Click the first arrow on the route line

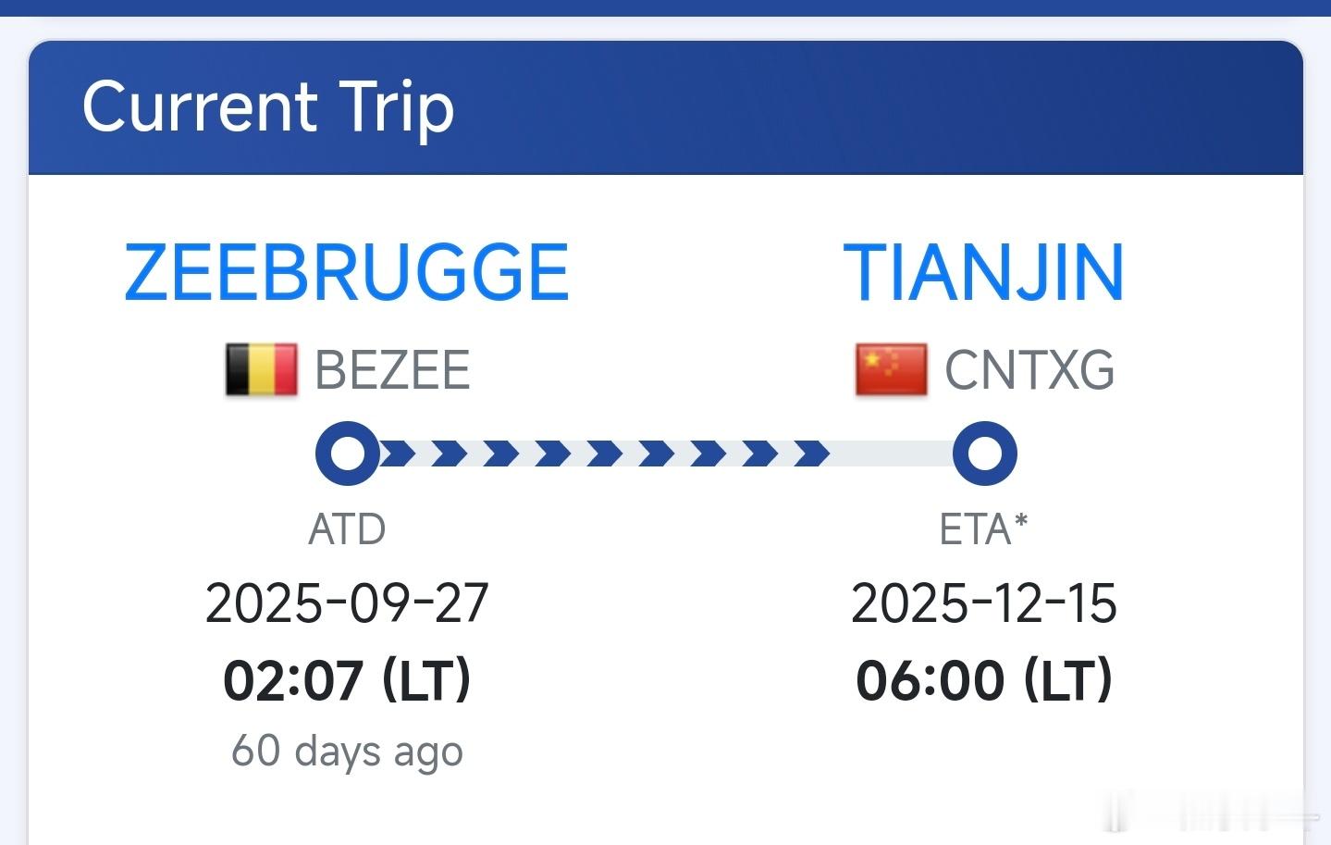point(398,454)
